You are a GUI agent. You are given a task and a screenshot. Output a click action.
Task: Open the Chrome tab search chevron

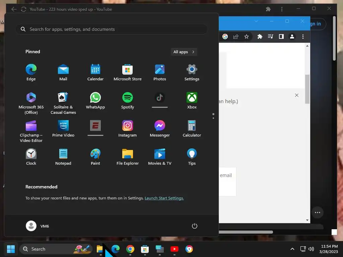[256, 21]
